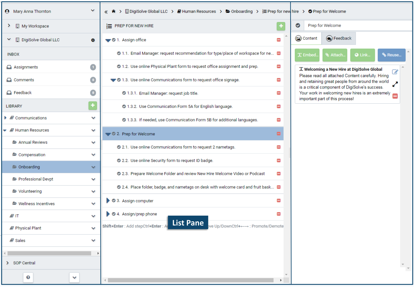This screenshot has width=414, height=287.
Task: Remove step 1.3.2 Communication Form 5A
Action: coord(279,107)
